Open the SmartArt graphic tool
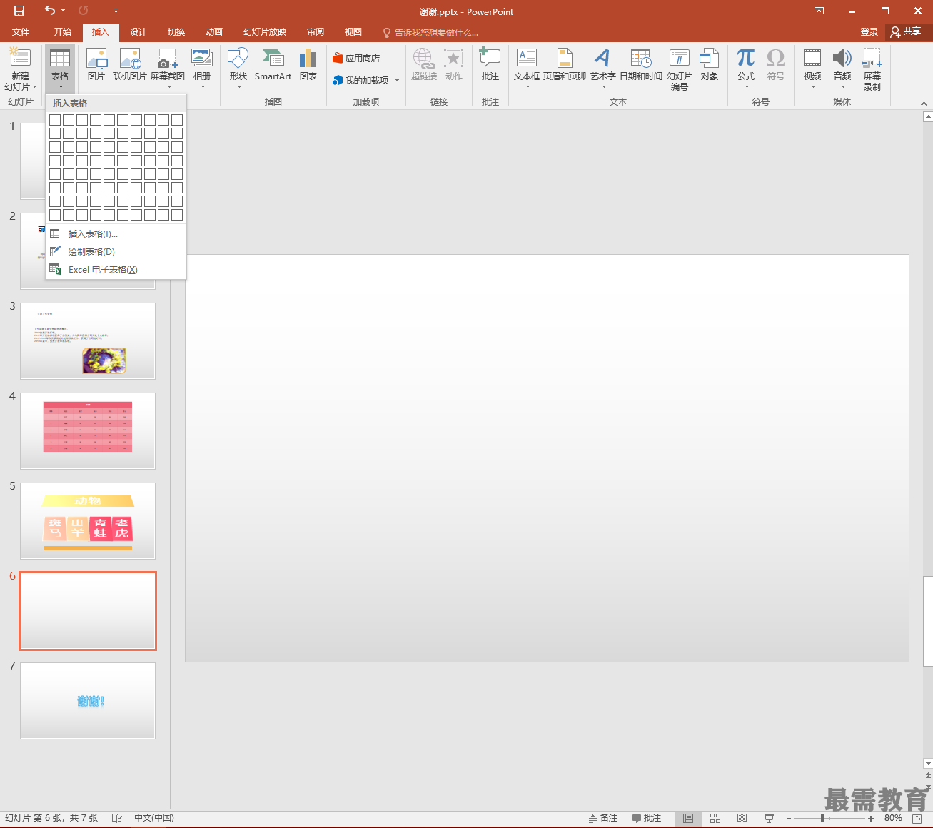This screenshot has width=933, height=828. pos(273,64)
